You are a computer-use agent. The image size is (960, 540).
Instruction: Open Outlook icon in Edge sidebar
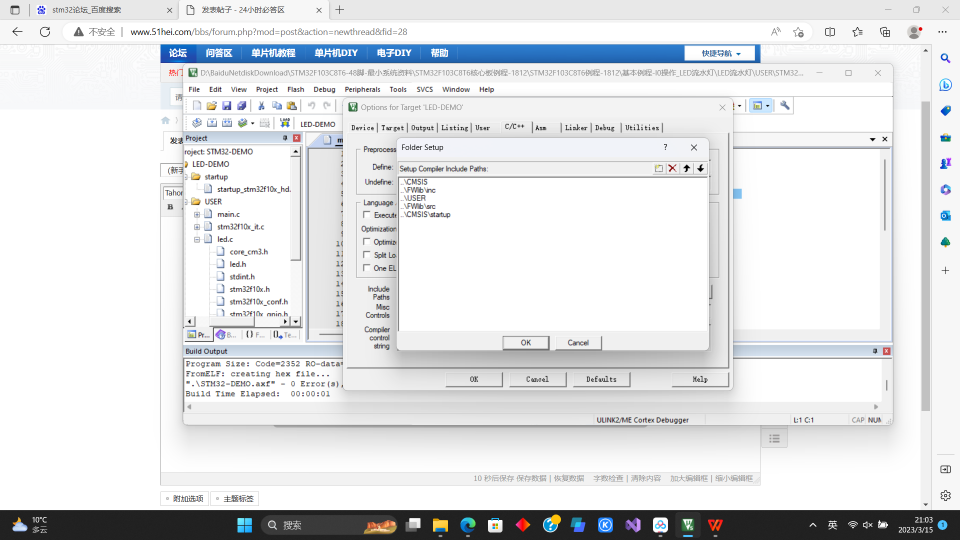(945, 215)
